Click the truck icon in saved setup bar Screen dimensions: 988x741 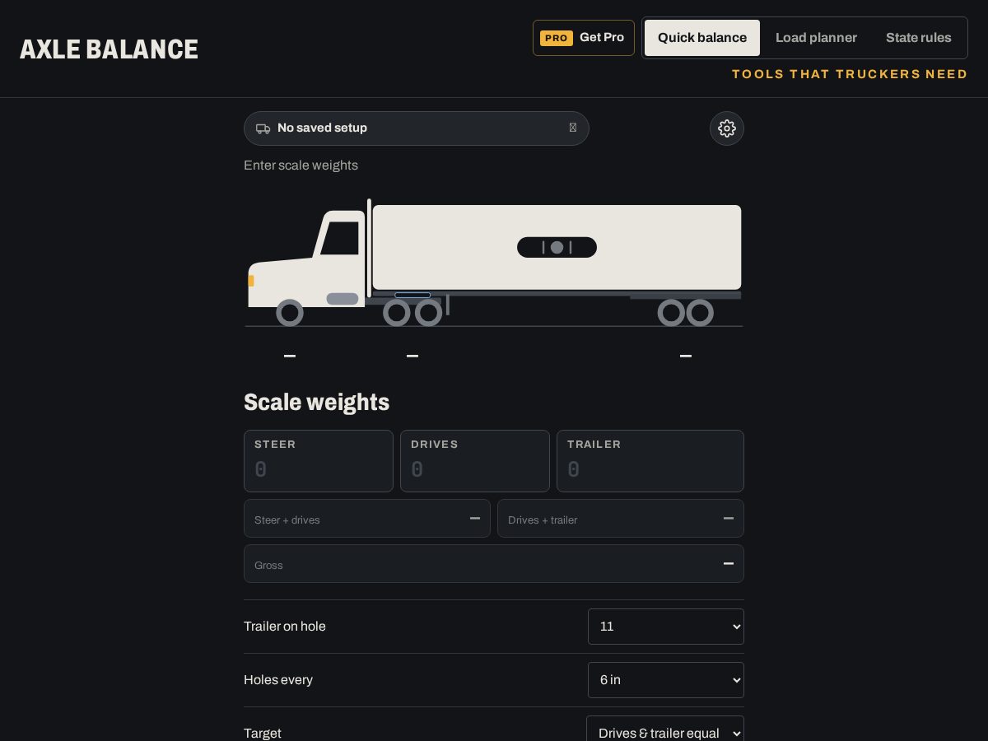point(263,128)
